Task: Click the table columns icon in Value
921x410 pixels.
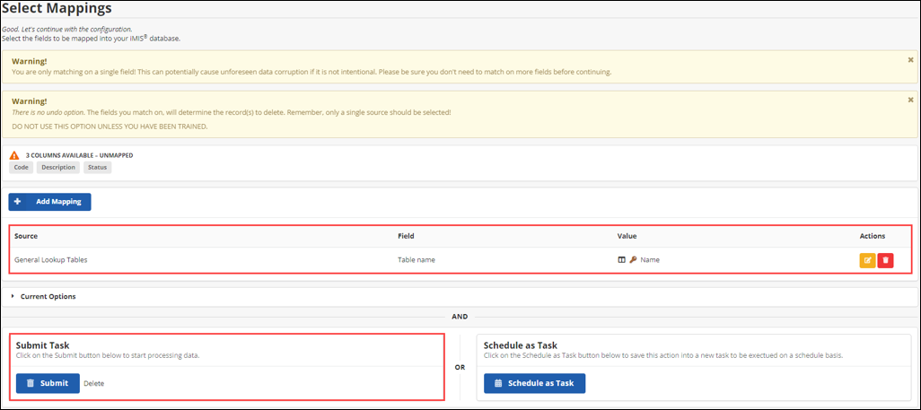Action: click(x=621, y=260)
